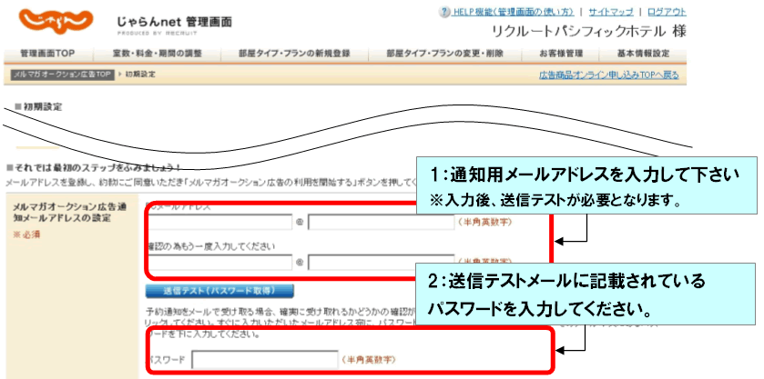Open the お客様管理 tab

(561, 54)
